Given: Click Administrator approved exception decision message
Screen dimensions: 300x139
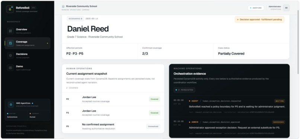Looking at the screenshot, I should click(x=234, y=128).
